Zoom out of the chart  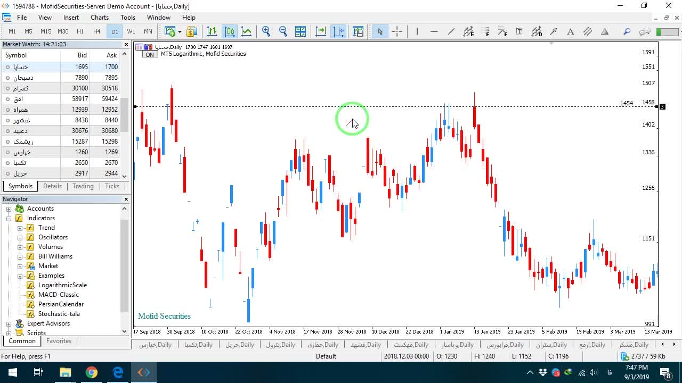coord(283,31)
